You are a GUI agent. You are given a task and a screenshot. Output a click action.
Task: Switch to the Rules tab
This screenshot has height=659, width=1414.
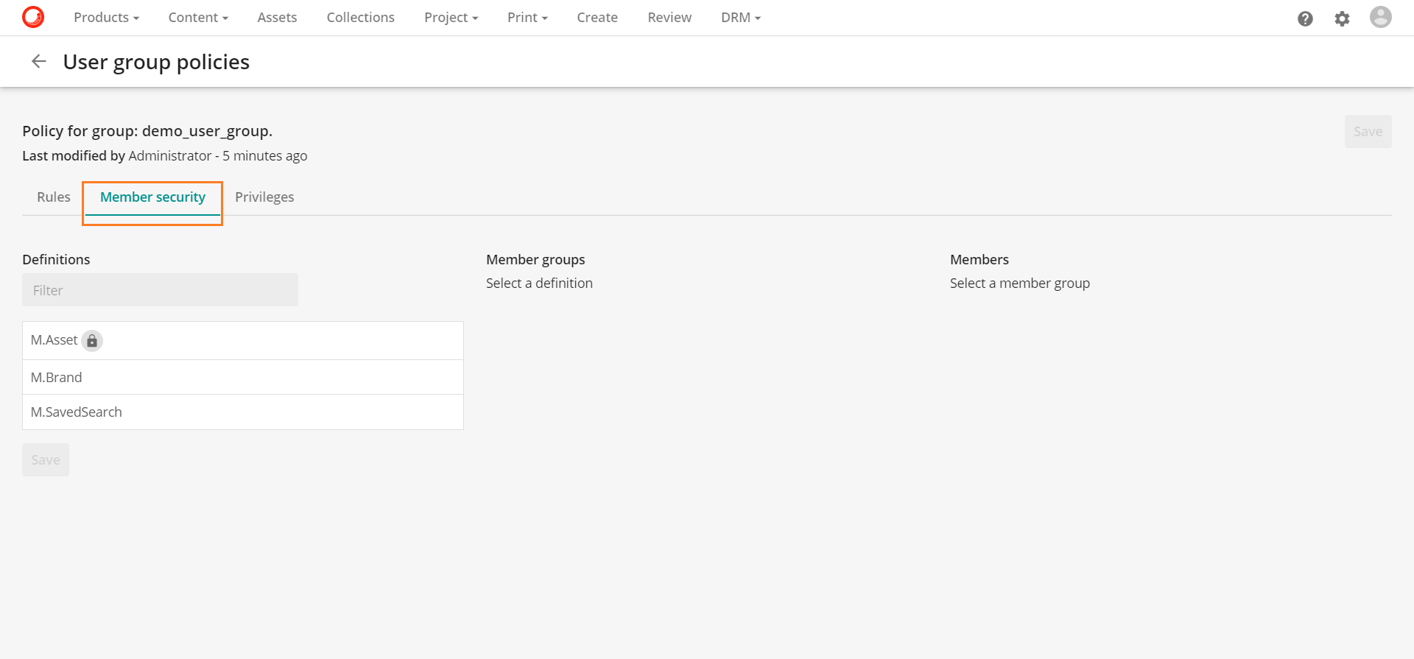(54, 197)
